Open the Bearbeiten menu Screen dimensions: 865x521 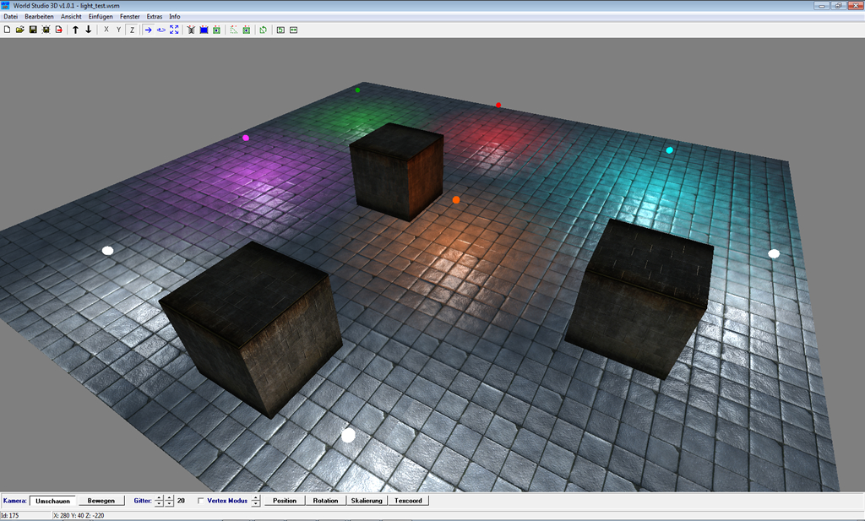[x=39, y=17]
